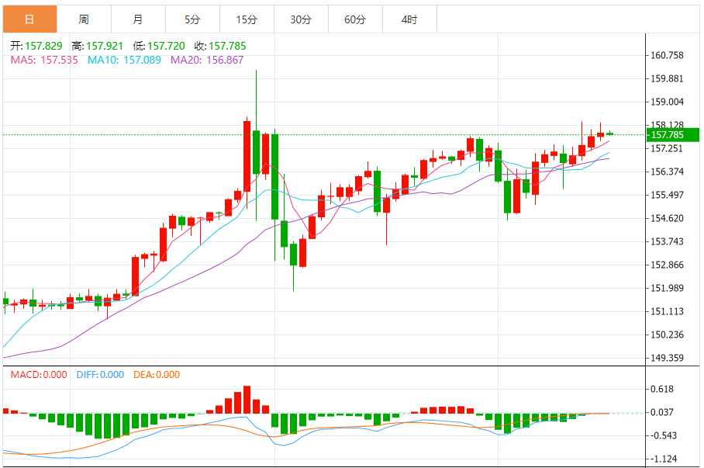This screenshot has height=468, width=704.
Task: Switch to the weekly 周 tab
Action: coord(84,19)
